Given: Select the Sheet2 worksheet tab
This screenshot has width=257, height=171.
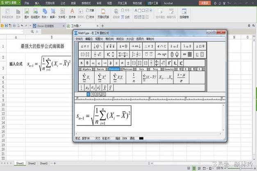Looking at the screenshot, I should [32, 163].
